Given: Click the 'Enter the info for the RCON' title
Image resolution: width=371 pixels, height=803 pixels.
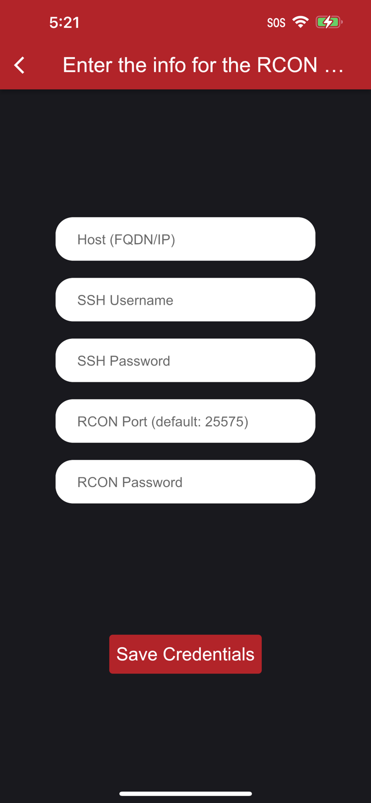Looking at the screenshot, I should [190, 65].
